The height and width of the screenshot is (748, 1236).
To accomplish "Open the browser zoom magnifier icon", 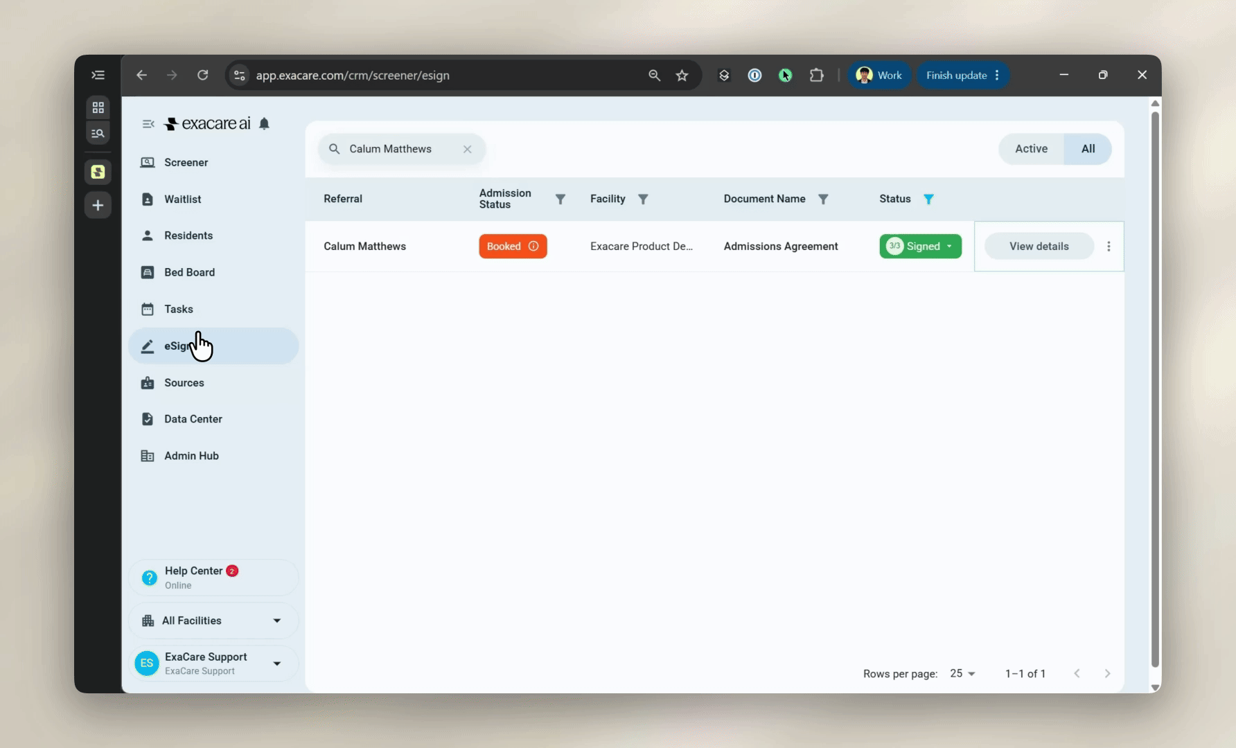I will tap(654, 75).
